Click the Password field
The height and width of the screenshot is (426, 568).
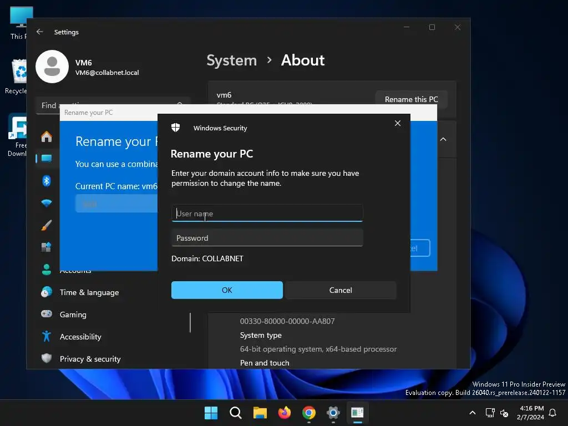(x=267, y=238)
